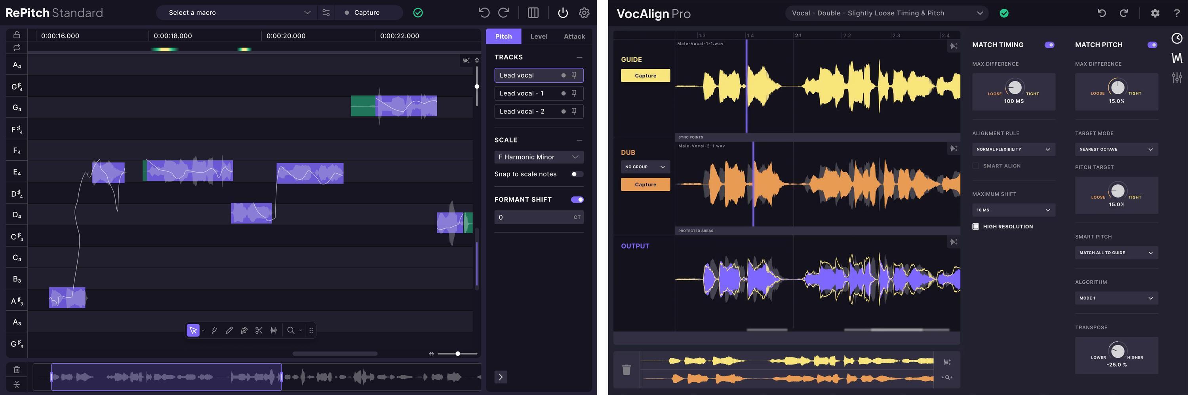Click RePitch undo arrow
This screenshot has height=395, width=1188.
(x=484, y=12)
